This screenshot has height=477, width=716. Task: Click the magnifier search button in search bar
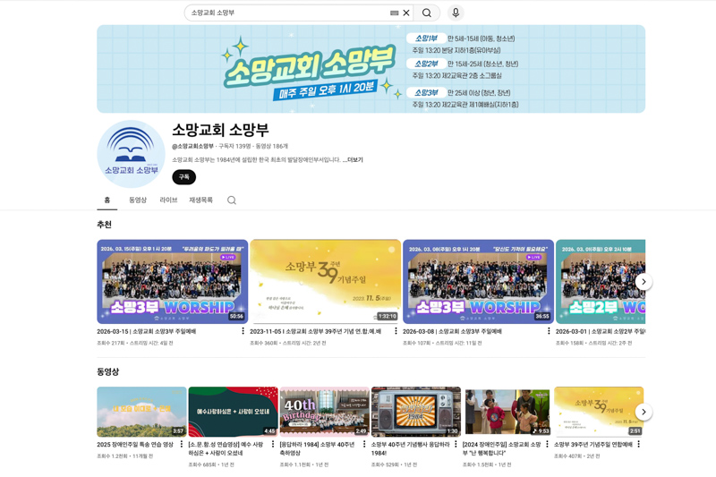(427, 13)
